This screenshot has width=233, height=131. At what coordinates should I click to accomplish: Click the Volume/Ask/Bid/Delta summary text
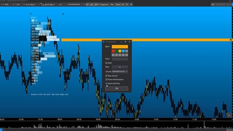50,95
